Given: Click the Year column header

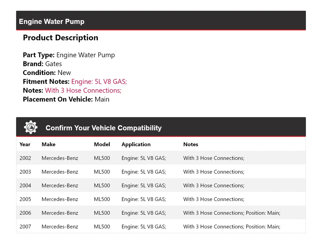Looking at the screenshot, I should pos(25,144).
